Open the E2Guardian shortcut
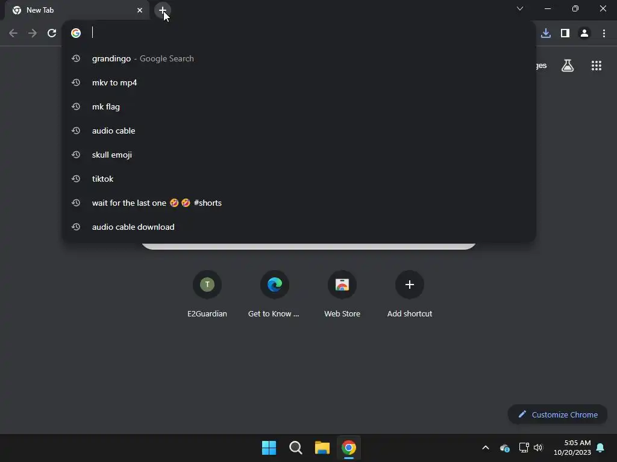The height and width of the screenshot is (462, 617). pyautogui.click(x=207, y=295)
